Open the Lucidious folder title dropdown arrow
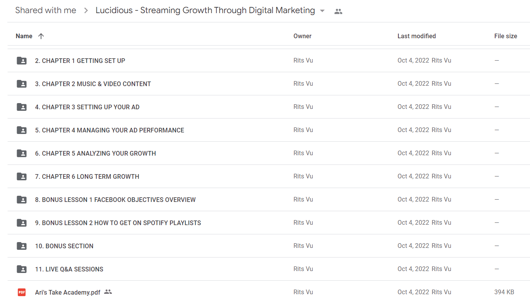 (322, 11)
